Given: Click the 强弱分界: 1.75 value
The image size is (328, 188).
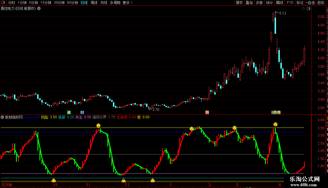Looking at the screenshot, I should tap(104, 117).
